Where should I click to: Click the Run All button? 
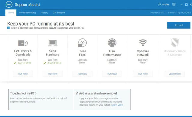tap(179, 25)
